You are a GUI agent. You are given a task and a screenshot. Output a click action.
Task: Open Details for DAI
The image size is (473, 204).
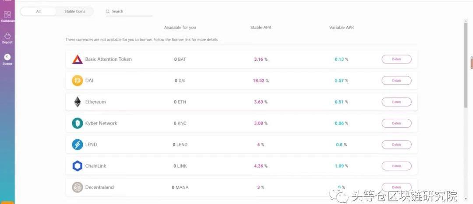(x=396, y=81)
